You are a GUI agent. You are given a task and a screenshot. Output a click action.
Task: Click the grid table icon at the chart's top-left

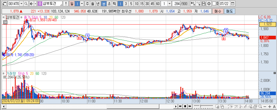pyautogui.click(x=5, y=22)
